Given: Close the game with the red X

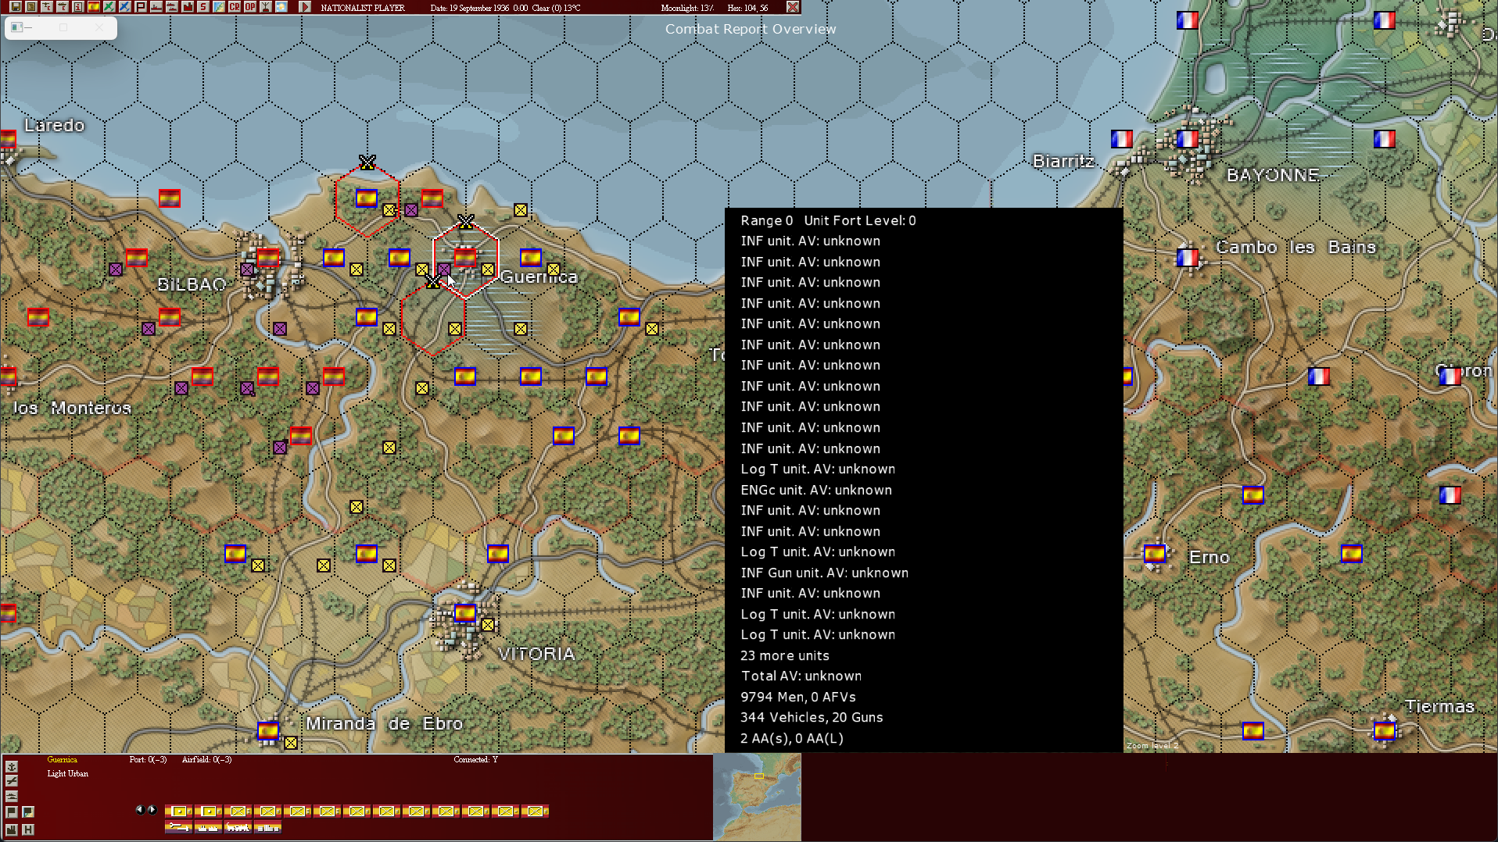Looking at the screenshot, I should 793,7.
